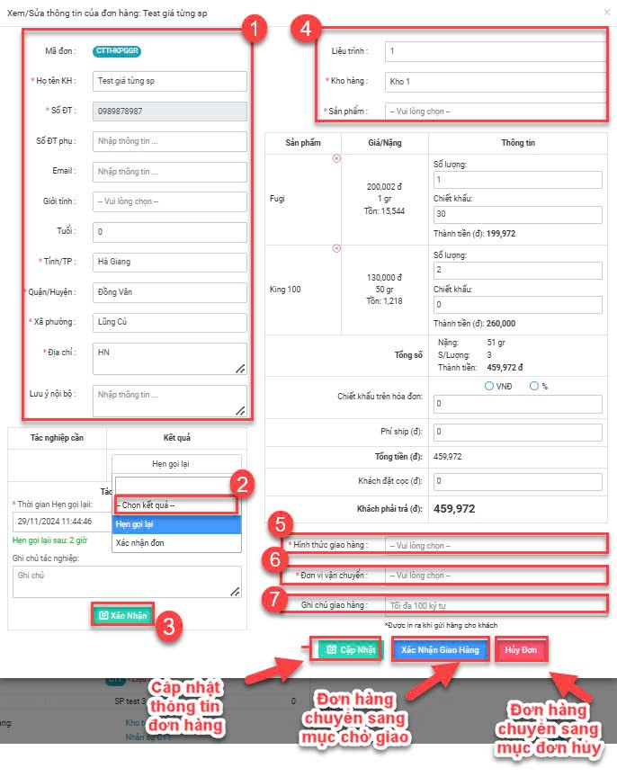Viewport: 617px width, 777px height.
Task: Click the Cập Nhật button
Action: 346,649
